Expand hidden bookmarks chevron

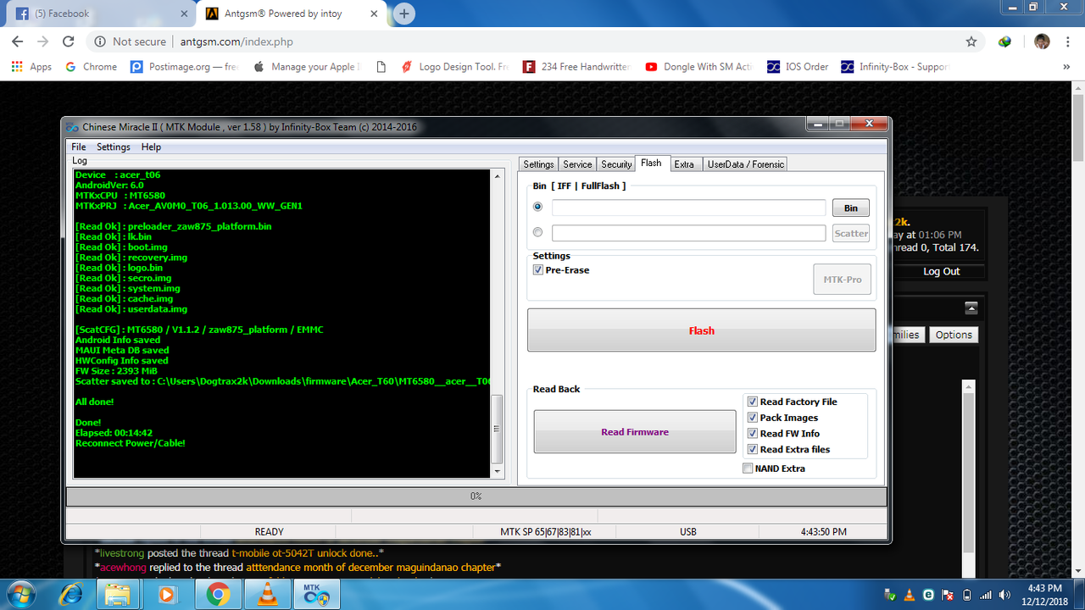point(1066,67)
